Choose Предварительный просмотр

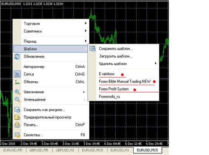51,117
